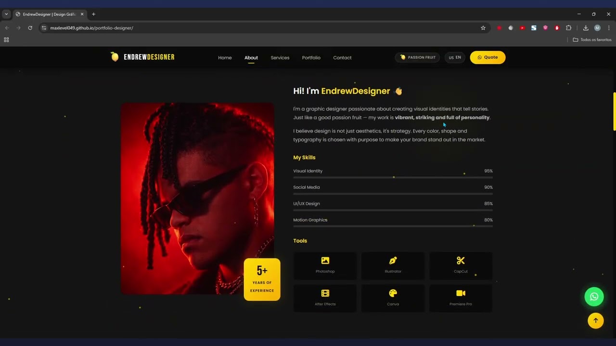Click the 5+ Years of Experience badge
The width and height of the screenshot is (616, 346).
tap(262, 280)
